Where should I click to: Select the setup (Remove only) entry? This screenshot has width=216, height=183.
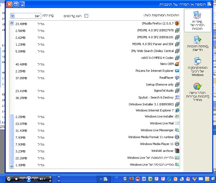click(160, 84)
